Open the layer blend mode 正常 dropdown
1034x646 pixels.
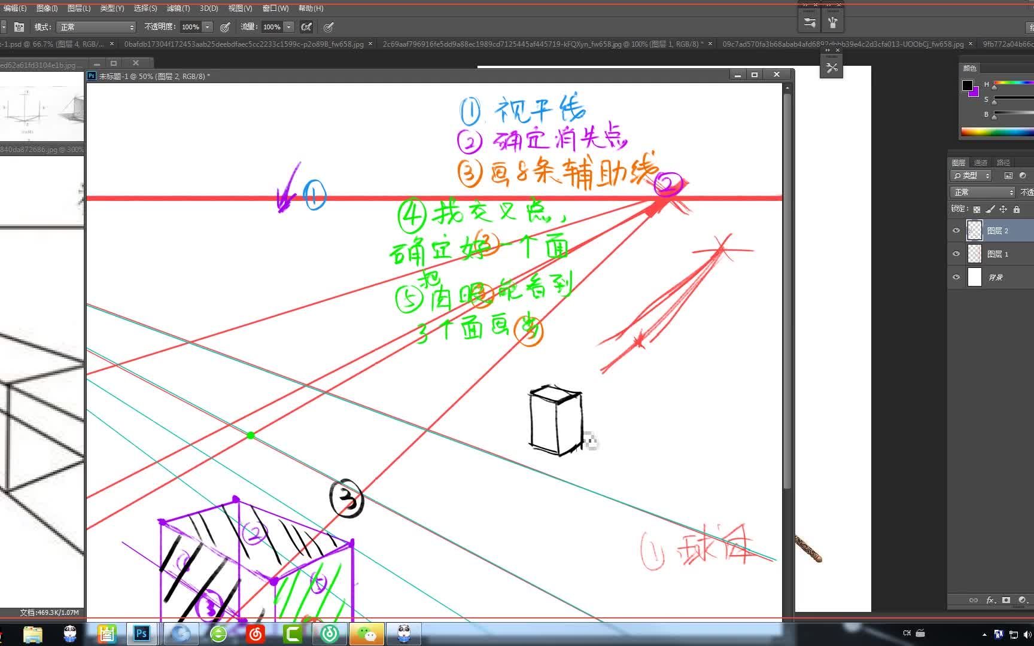coord(983,192)
